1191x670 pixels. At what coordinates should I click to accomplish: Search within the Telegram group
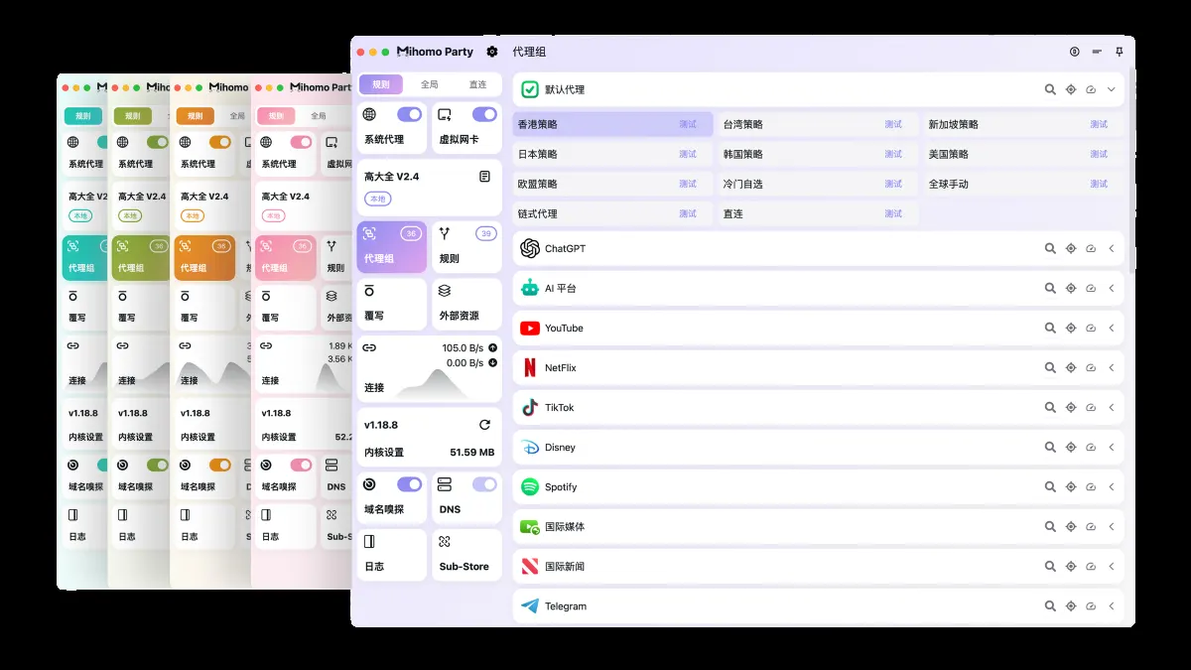[1050, 605]
